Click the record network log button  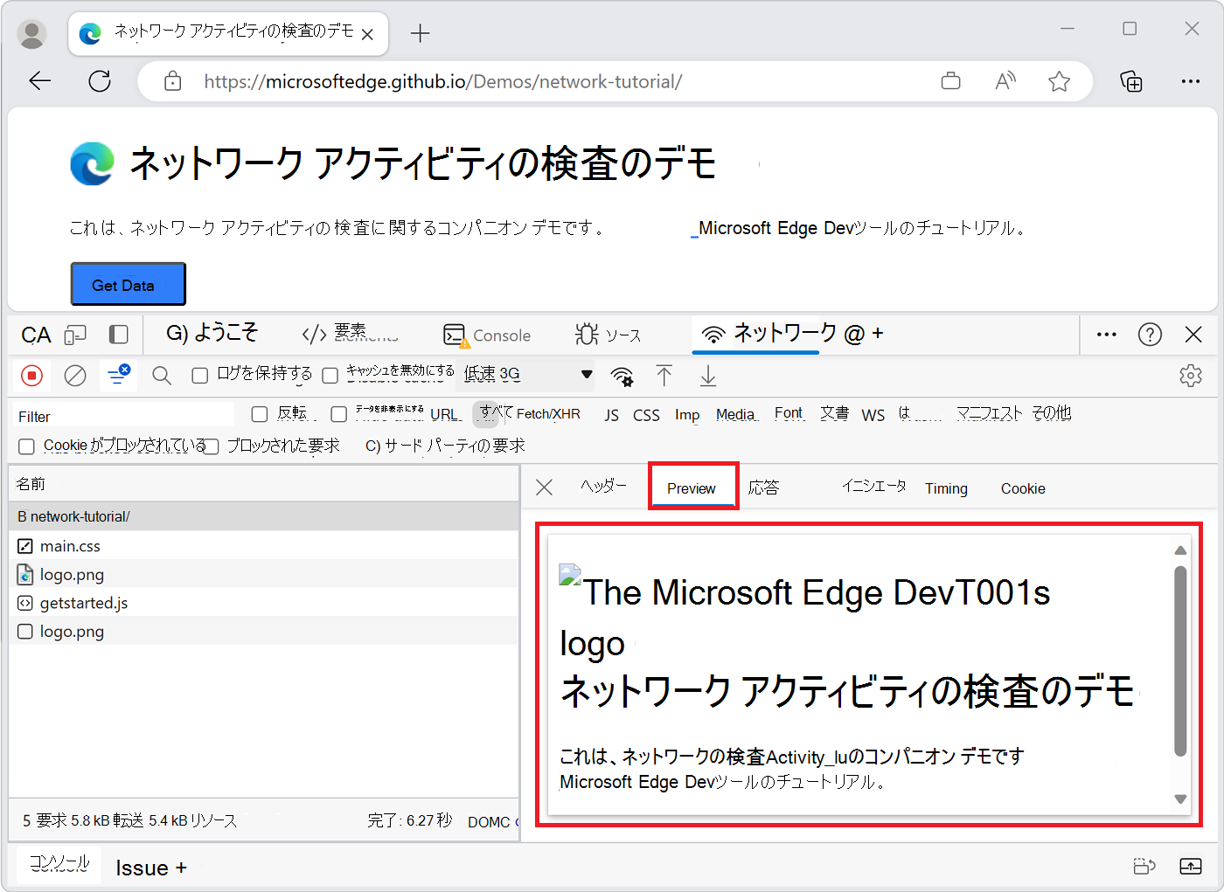[x=32, y=376]
